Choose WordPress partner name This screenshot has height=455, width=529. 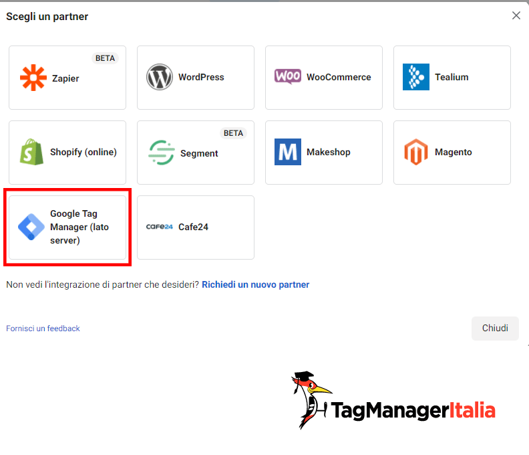(201, 77)
